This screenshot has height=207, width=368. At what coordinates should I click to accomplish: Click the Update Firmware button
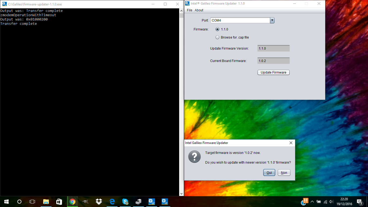tap(273, 73)
